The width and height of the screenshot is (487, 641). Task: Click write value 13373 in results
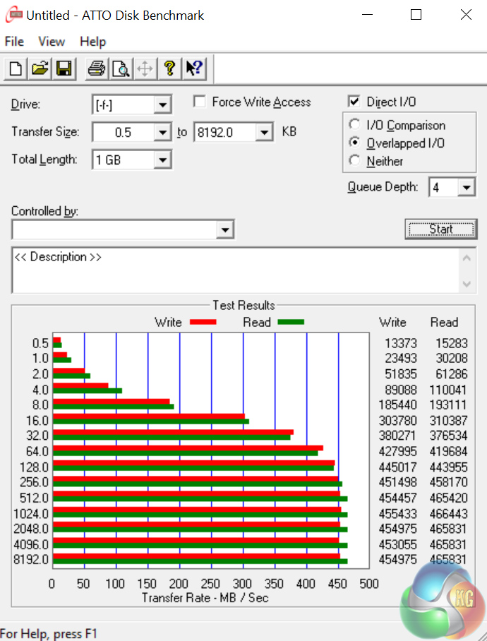point(401,343)
